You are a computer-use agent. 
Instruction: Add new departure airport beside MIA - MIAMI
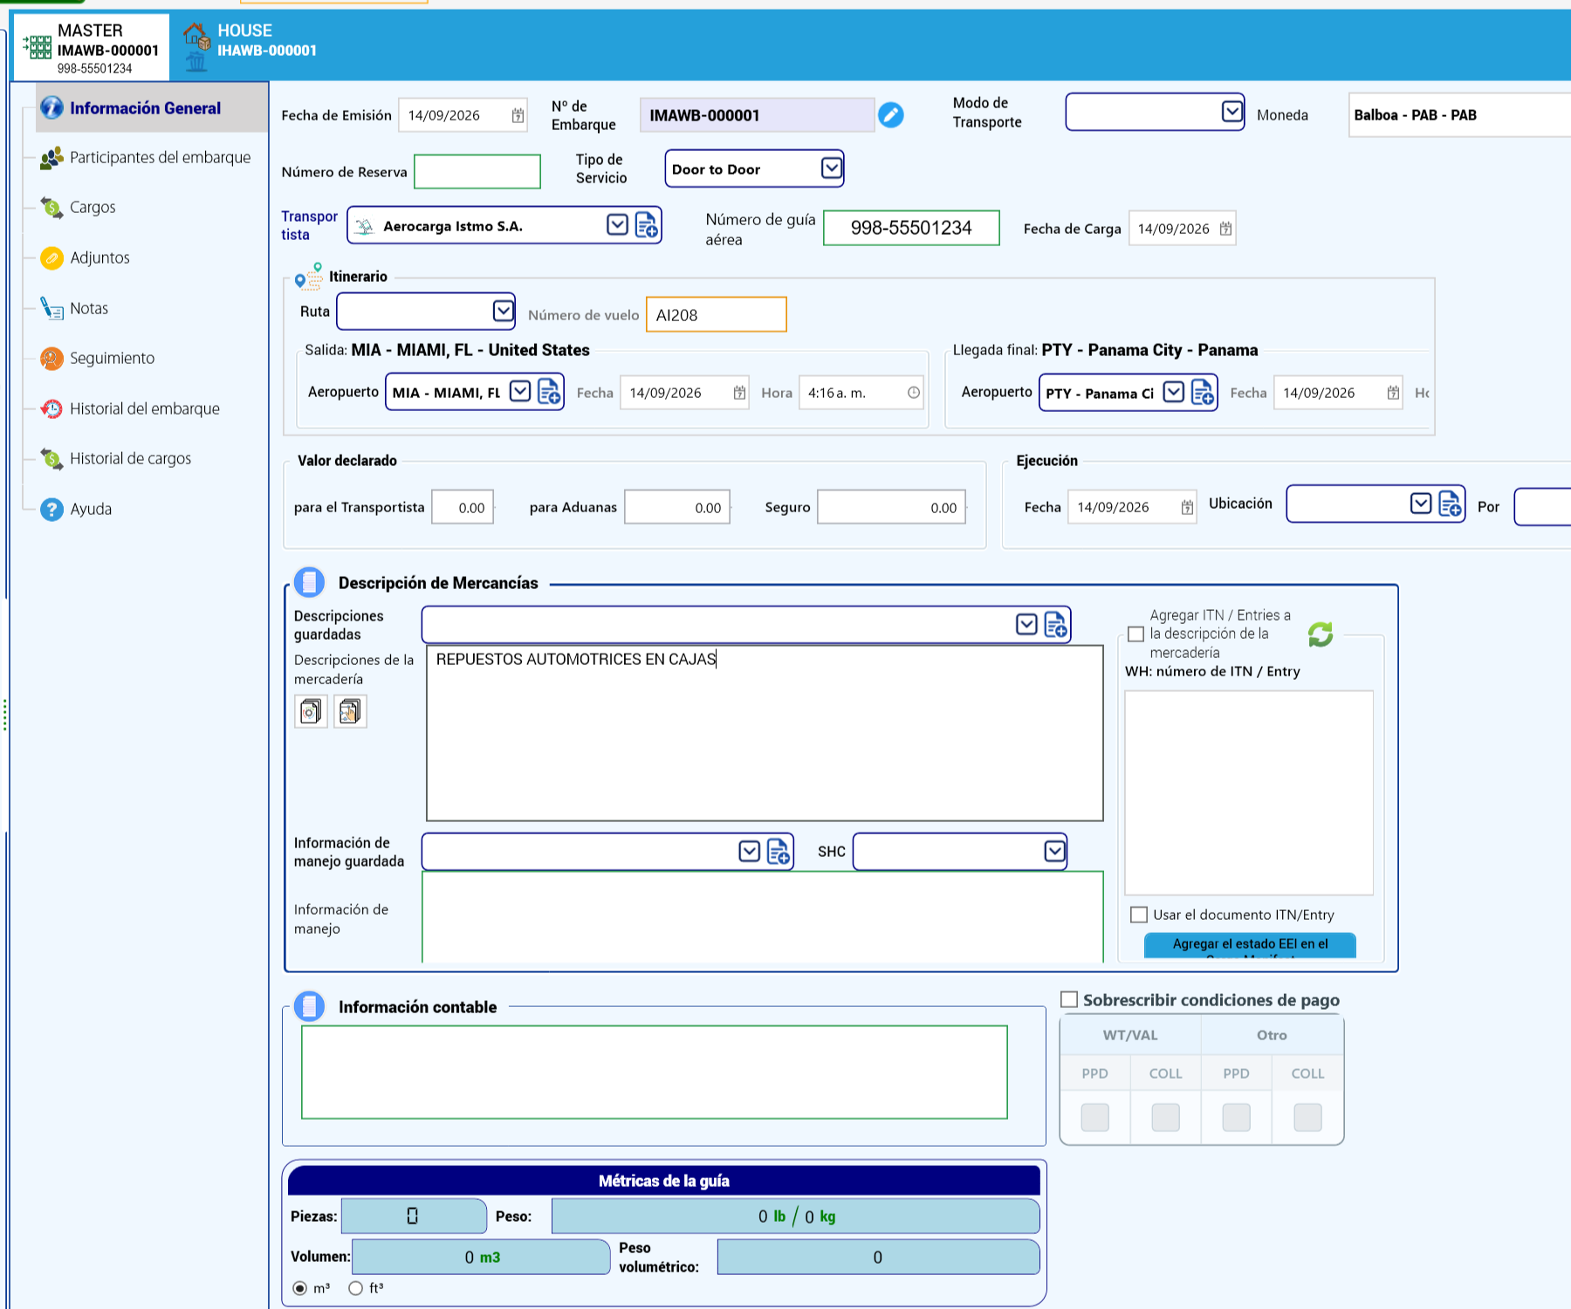pos(549,392)
